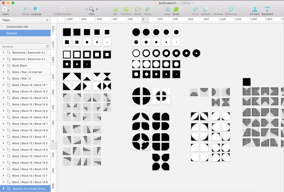Add a new page with the plus button
The height and width of the screenshot is (192, 284).
47,20
